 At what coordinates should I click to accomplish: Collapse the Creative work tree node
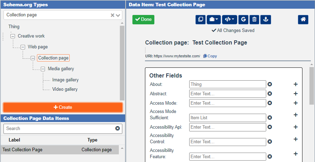click(x=13, y=36)
